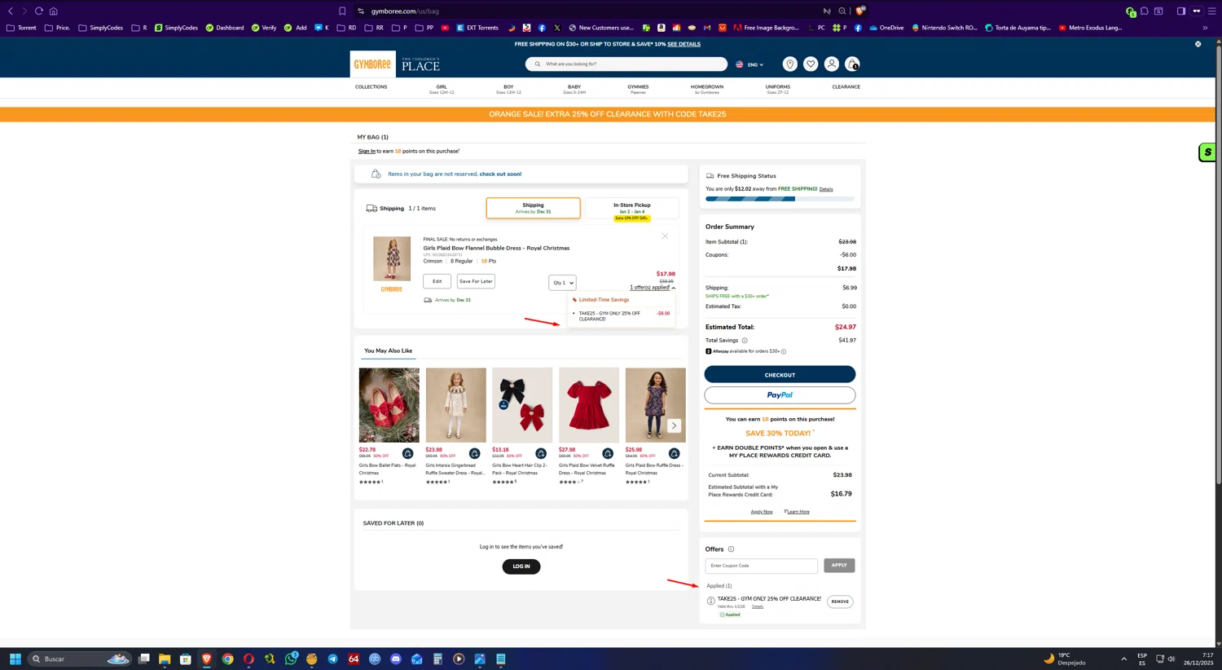1222x670 pixels.
Task: Bookmark this page with the bookmark icon
Action: pyautogui.click(x=342, y=11)
